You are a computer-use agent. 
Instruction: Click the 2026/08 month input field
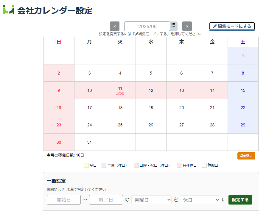coord(147,26)
